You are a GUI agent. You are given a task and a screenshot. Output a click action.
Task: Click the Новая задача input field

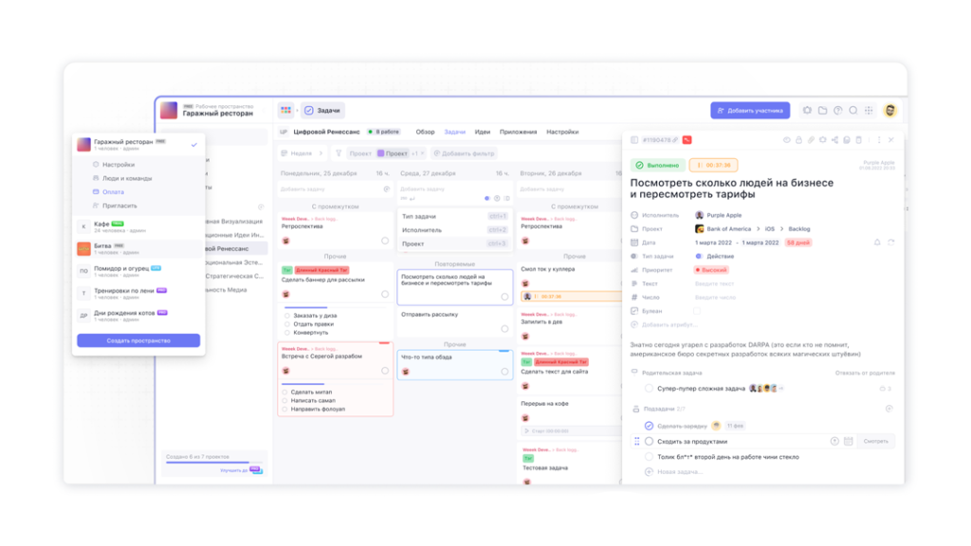[681, 471]
